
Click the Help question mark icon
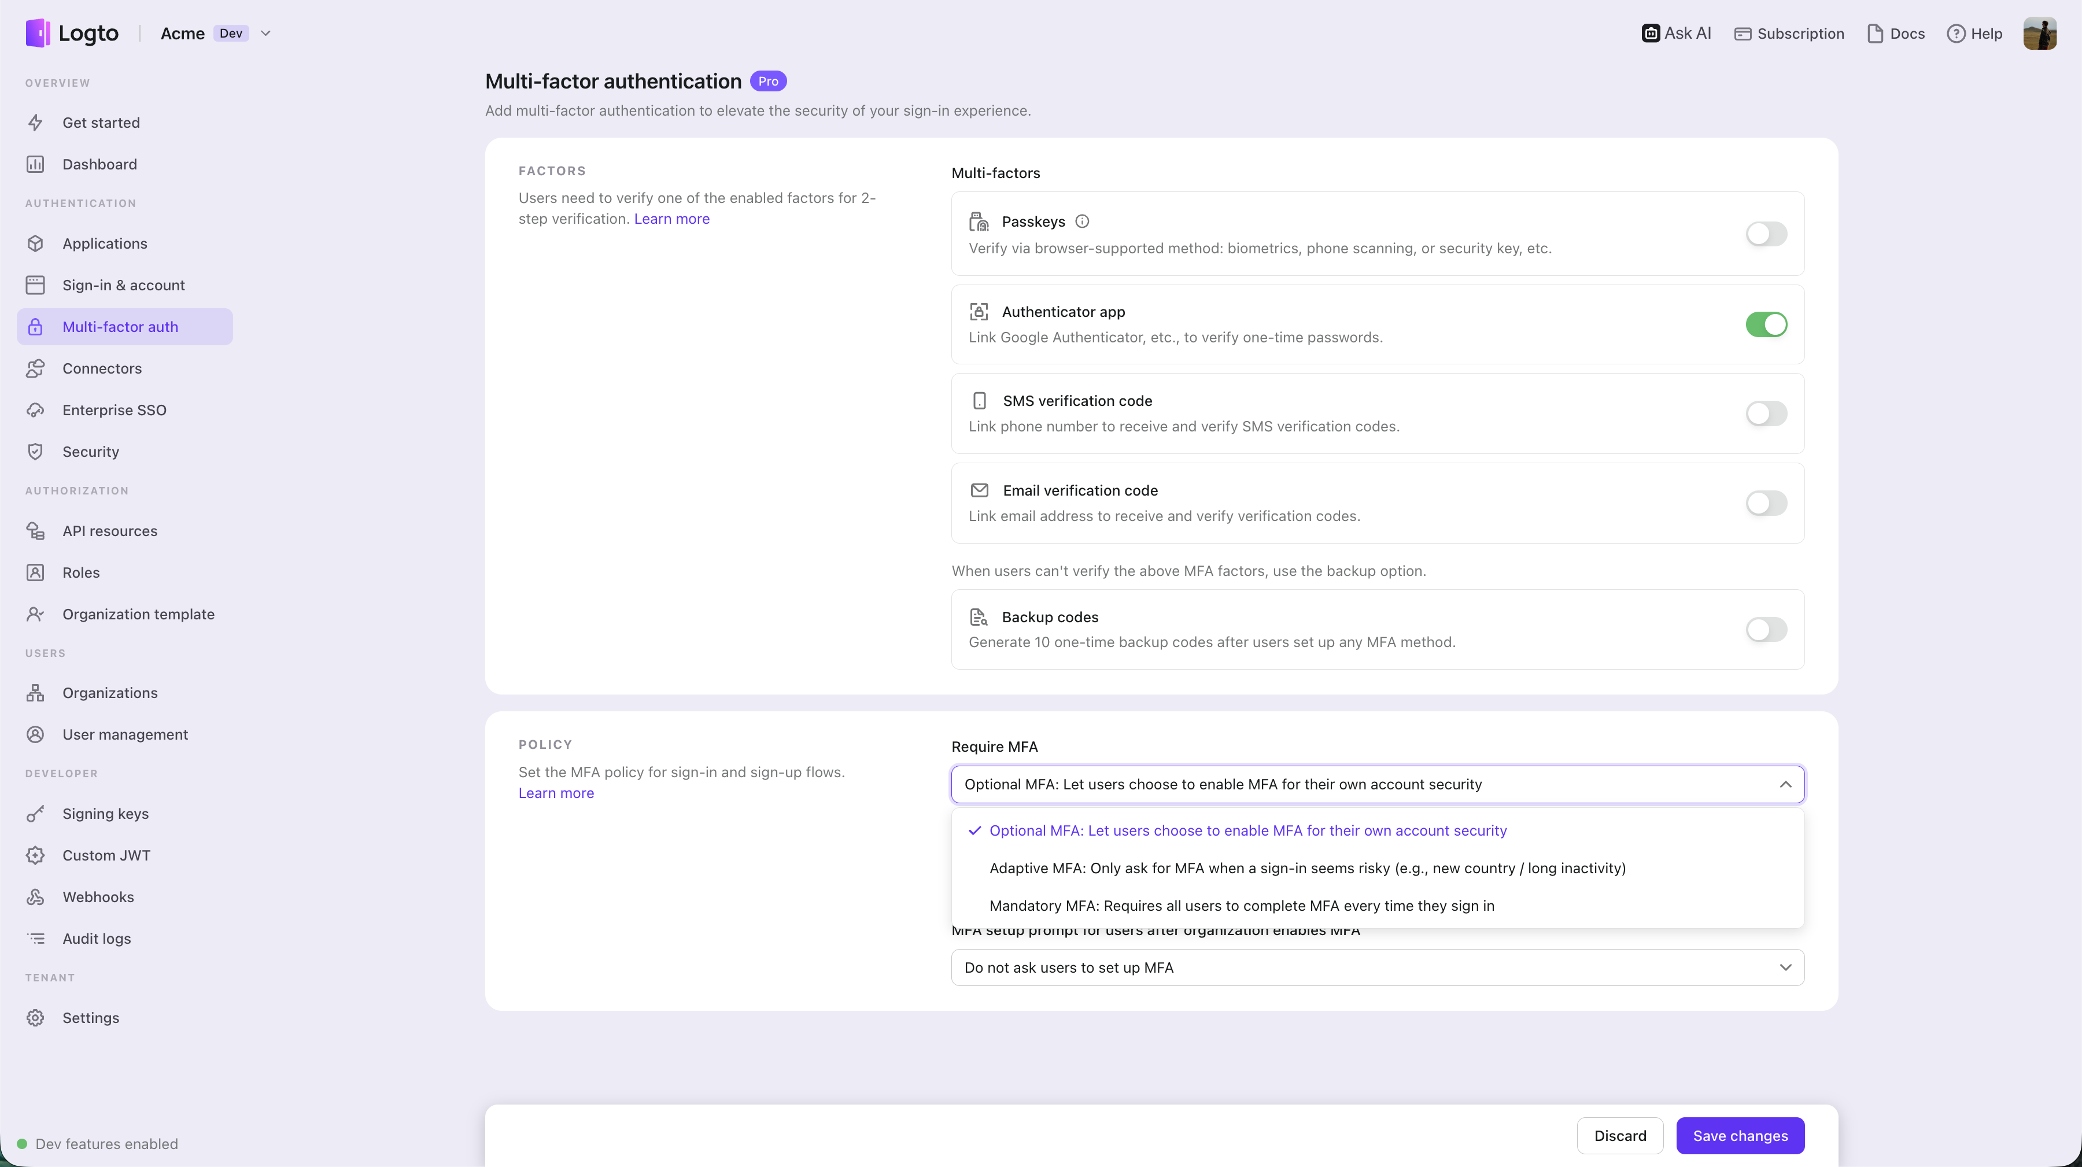pos(1955,33)
